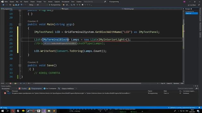Click GridTerminalSystem on line 23
202x113 pixels.
click(79, 32)
